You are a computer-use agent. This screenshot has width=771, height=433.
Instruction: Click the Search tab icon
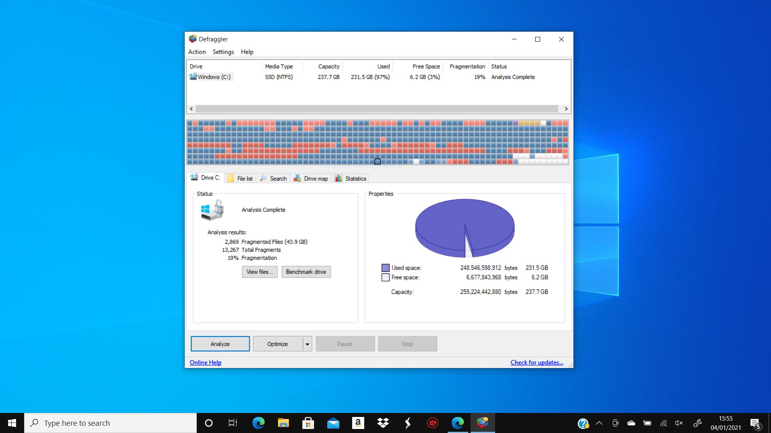click(263, 178)
